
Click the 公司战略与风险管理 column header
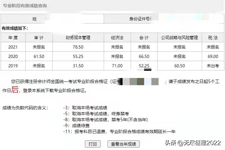point(180,38)
